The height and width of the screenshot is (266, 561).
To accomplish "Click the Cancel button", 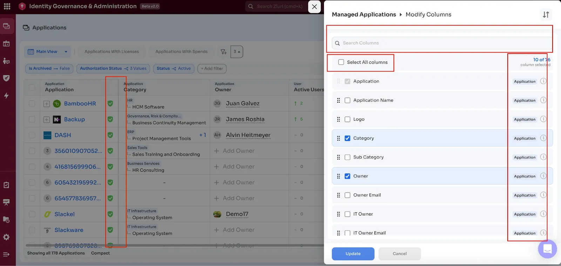I will click(x=400, y=254).
